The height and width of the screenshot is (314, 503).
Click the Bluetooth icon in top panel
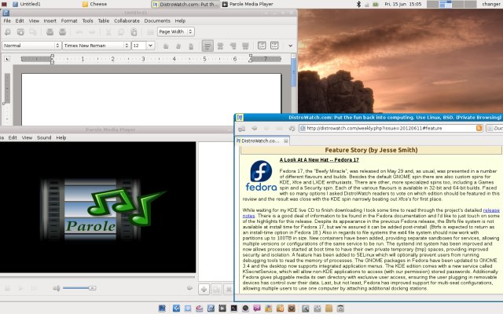(359, 4)
